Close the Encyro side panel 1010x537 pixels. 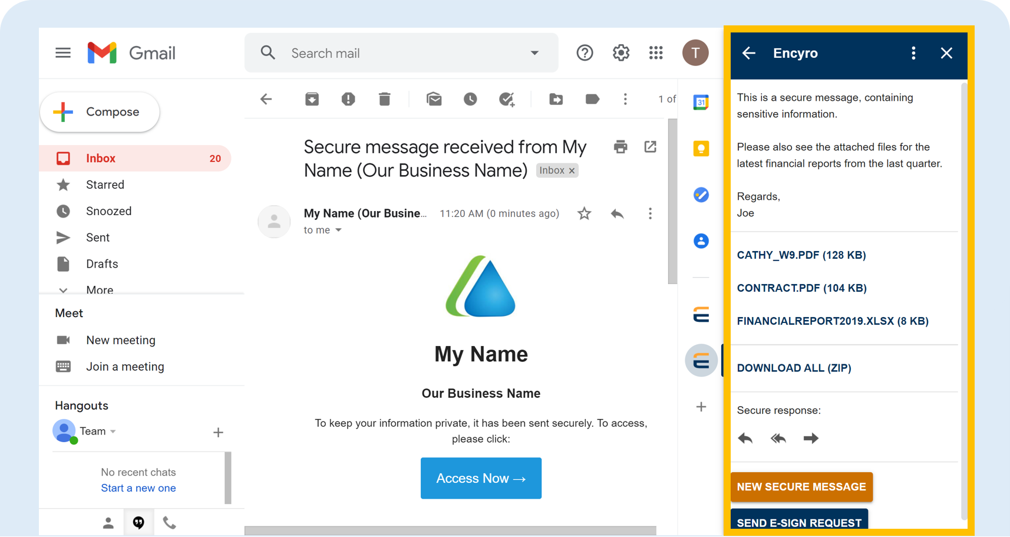[x=946, y=53]
